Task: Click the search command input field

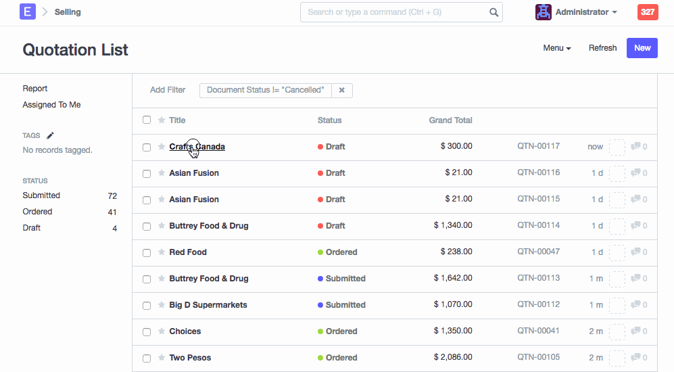Action: (x=394, y=12)
